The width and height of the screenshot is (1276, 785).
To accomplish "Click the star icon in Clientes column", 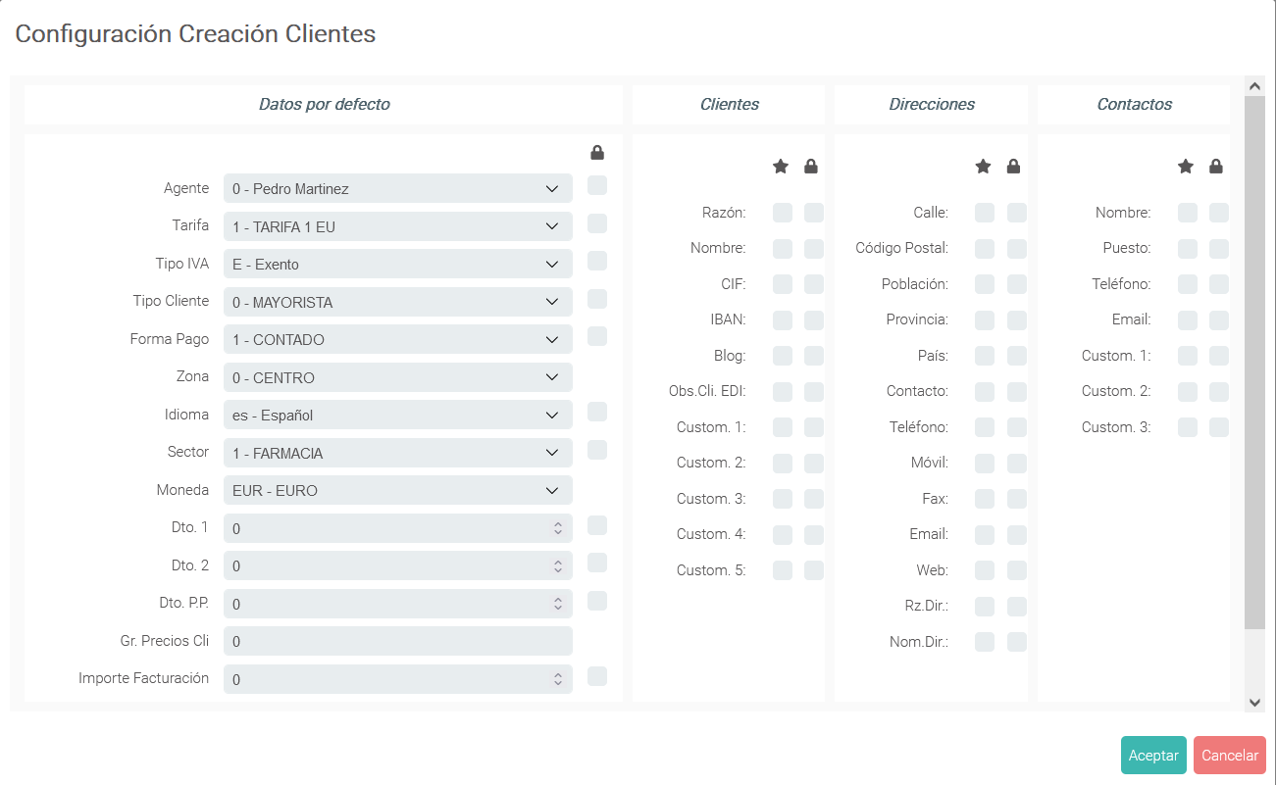I will [781, 167].
